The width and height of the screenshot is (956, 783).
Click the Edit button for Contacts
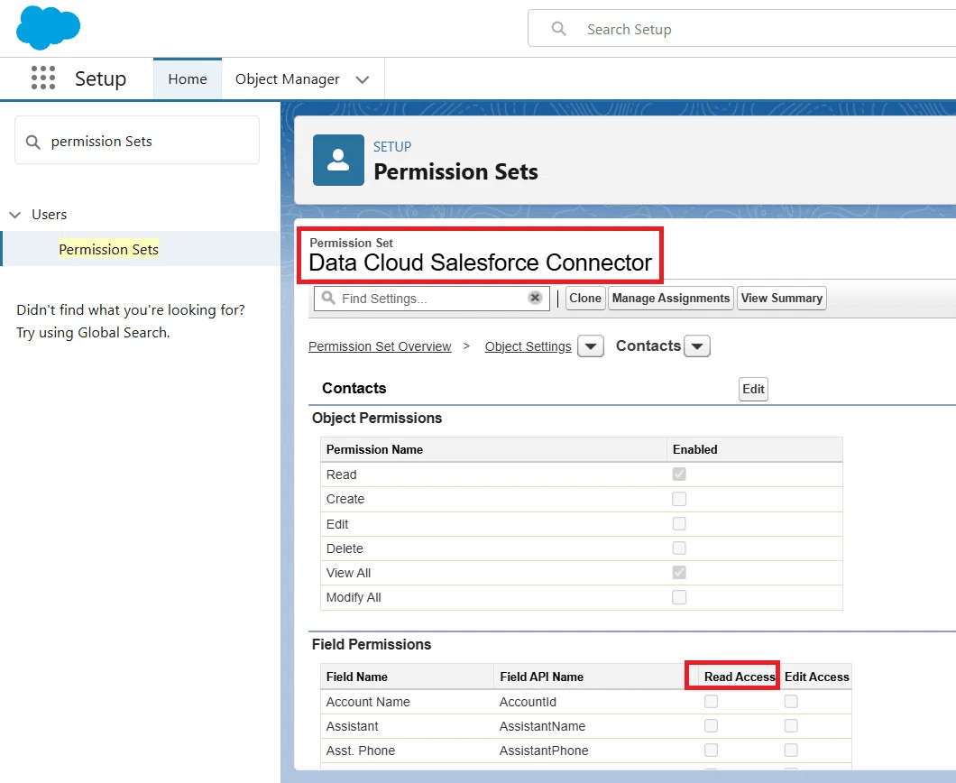coord(753,389)
